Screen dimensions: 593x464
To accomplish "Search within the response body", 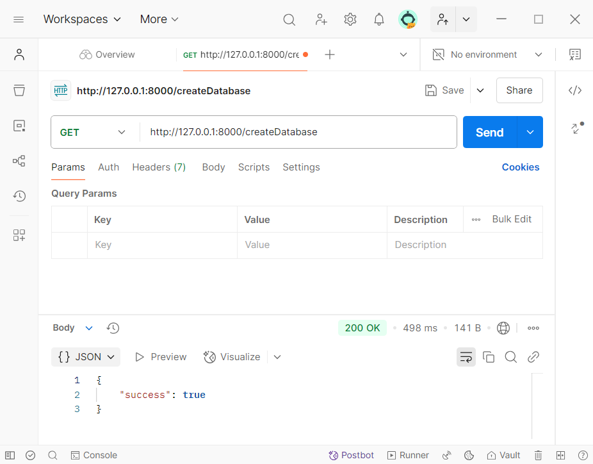I will [510, 357].
